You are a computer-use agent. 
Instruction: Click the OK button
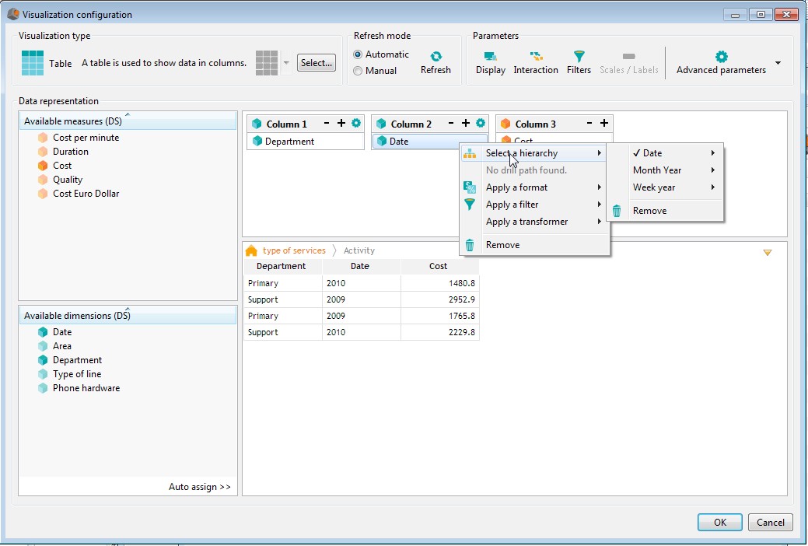tap(720, 523)
